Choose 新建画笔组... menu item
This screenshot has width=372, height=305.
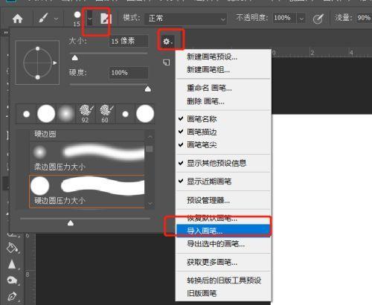pyautogui.click(x=223, y=70)
